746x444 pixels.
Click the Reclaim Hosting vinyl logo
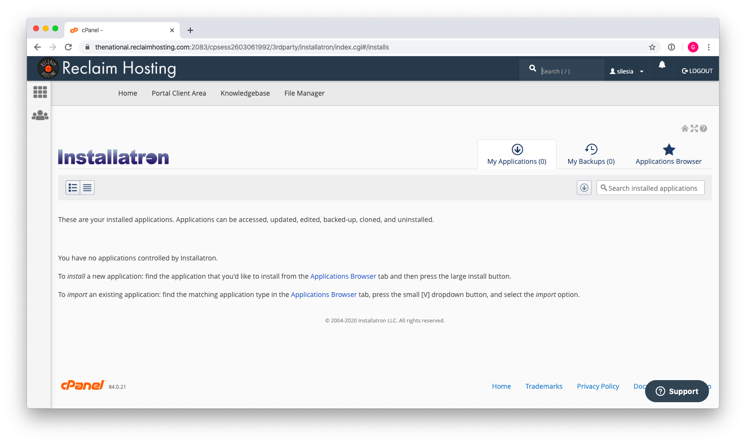click(48, 68)
